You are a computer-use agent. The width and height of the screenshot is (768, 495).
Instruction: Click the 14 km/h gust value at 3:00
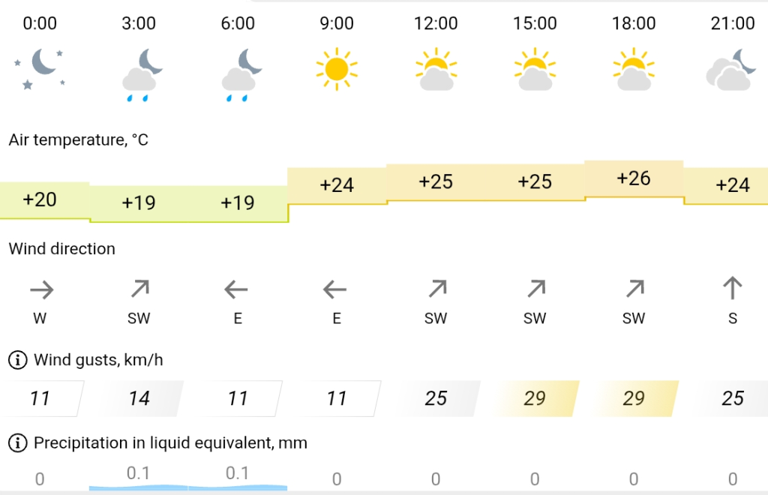pos(139,398)
